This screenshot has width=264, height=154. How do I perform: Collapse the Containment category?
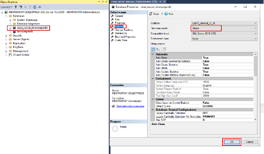(x=153, y=79)
